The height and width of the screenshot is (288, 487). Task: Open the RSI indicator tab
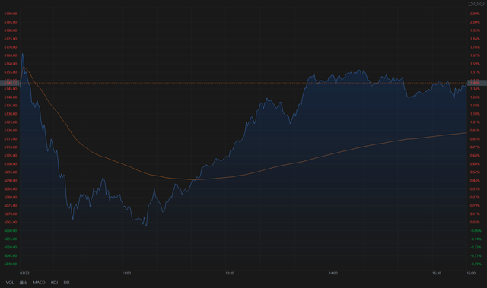(x=66, y=283)
